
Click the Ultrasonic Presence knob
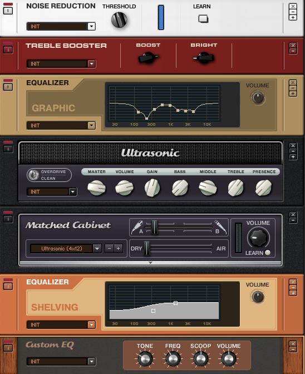[263, 188]
